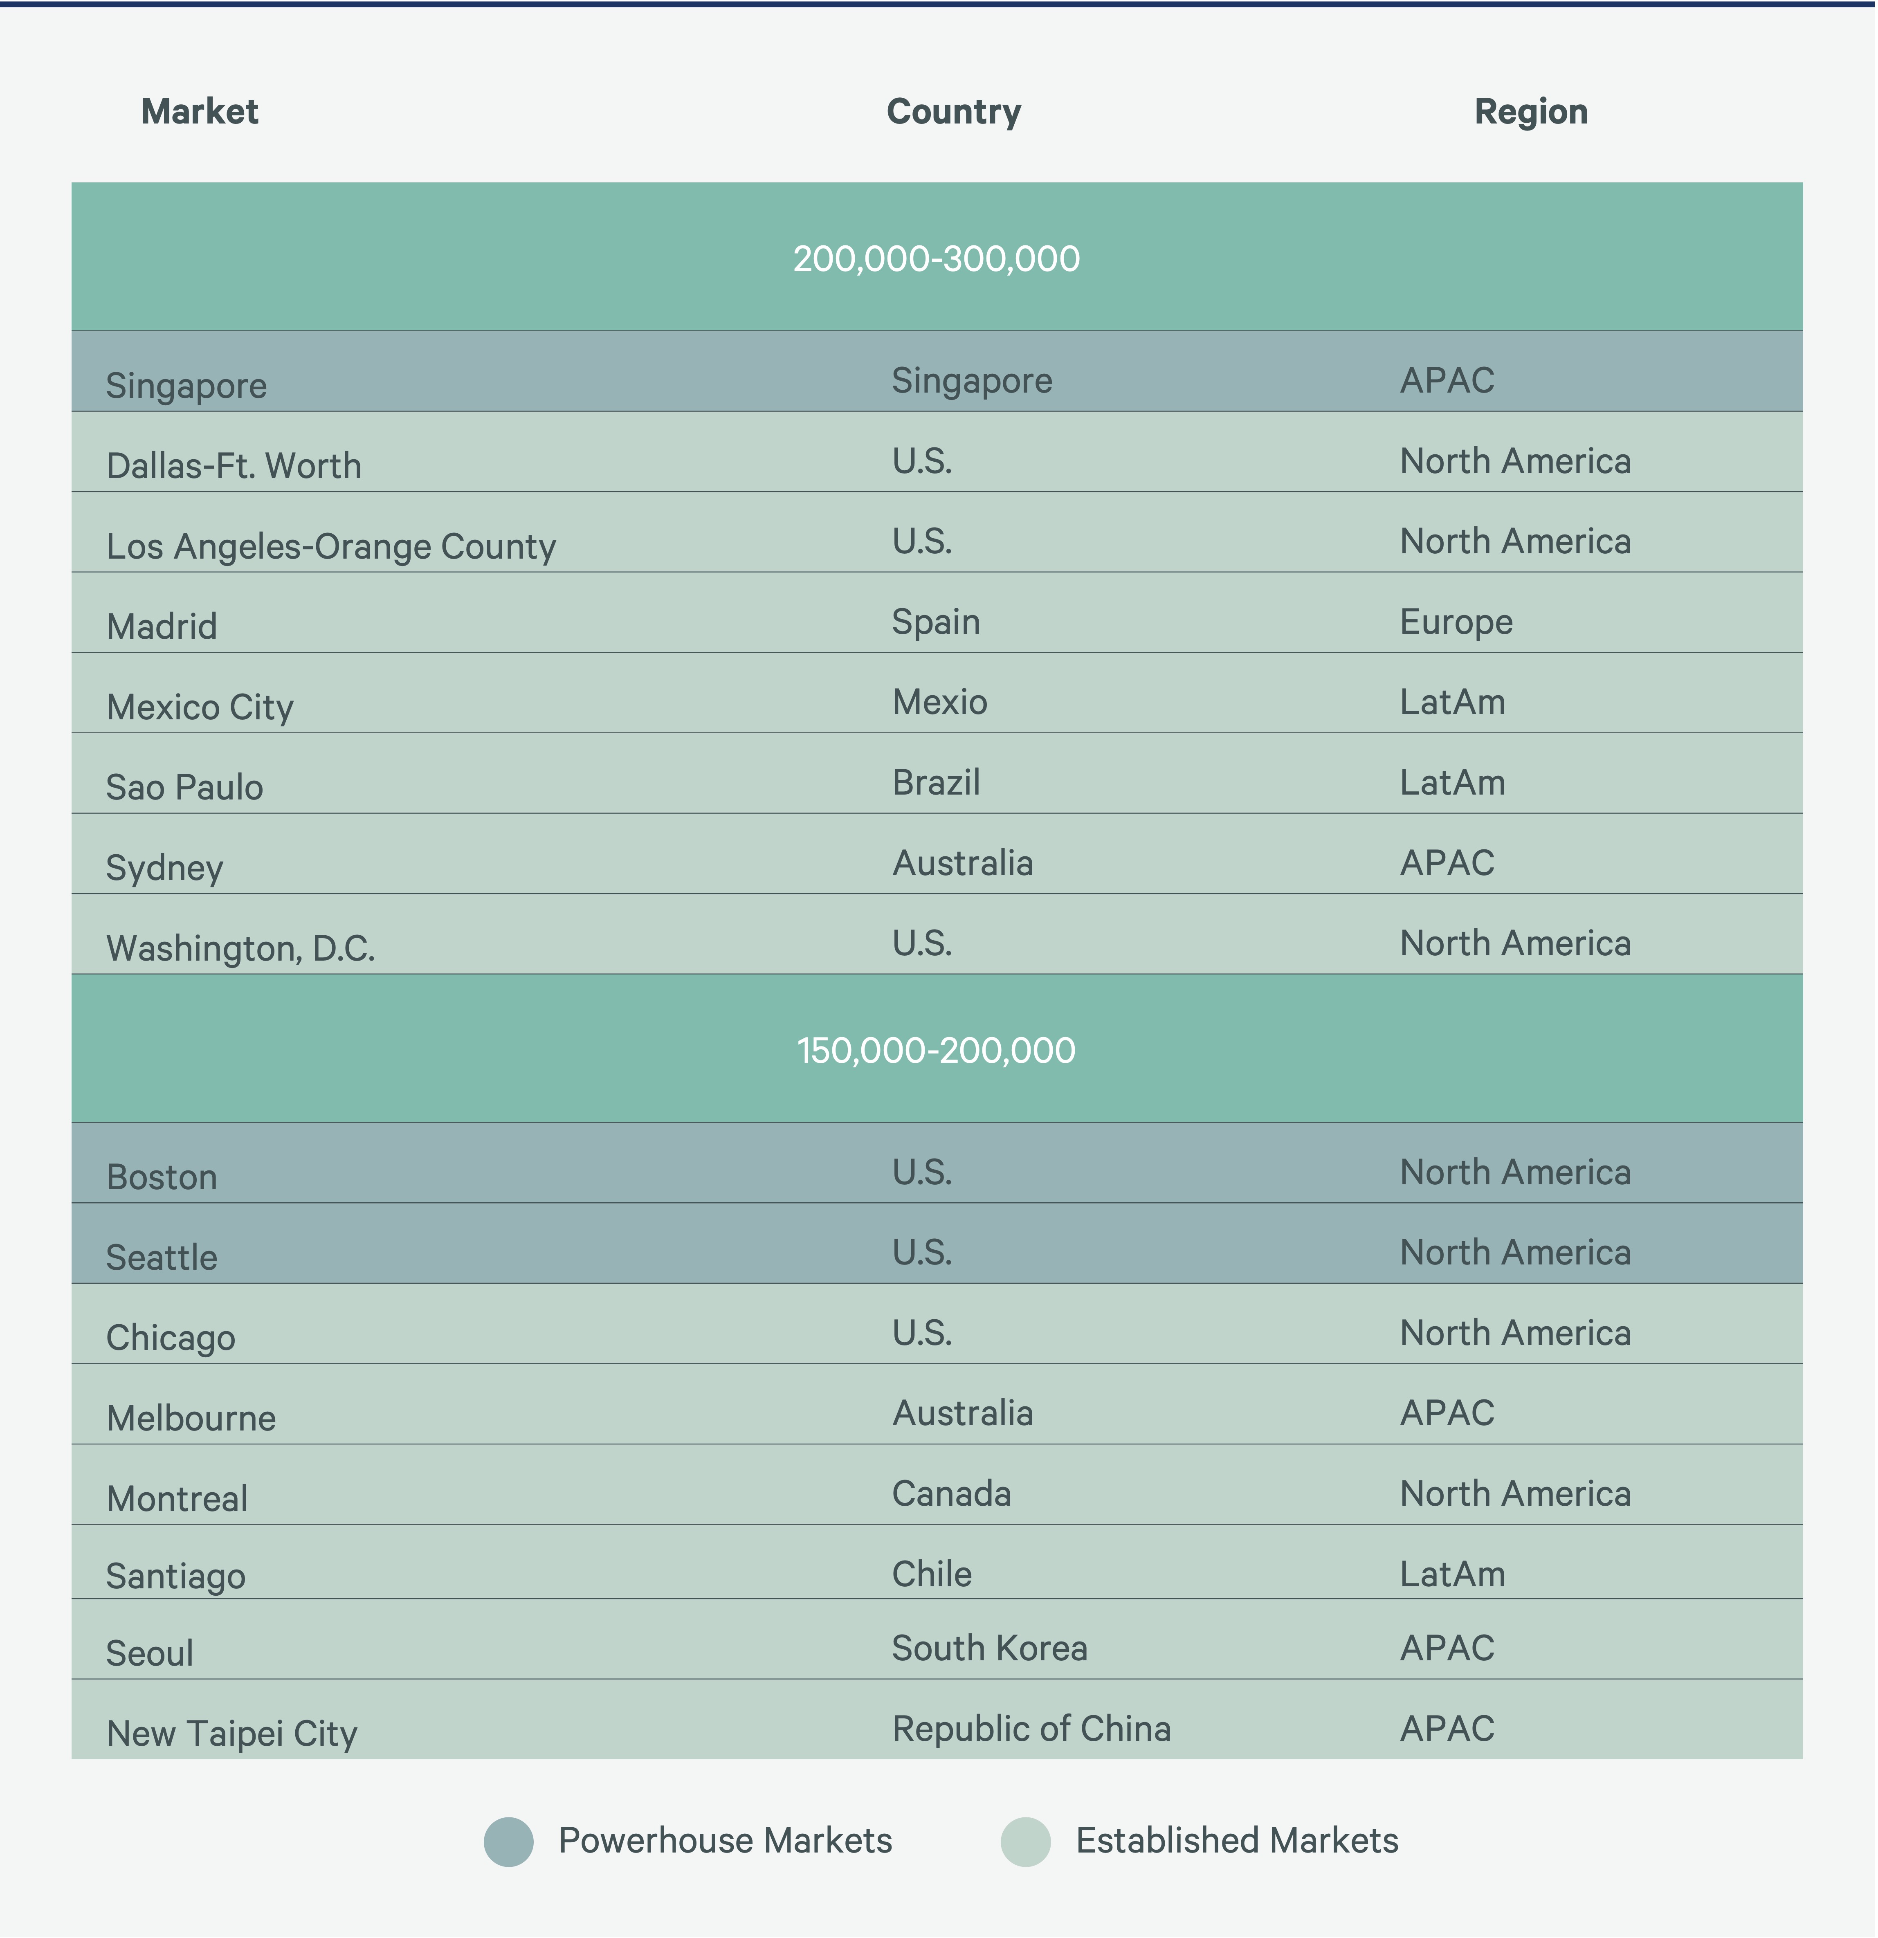Select the Established Markets legend label
This screenshot has height=1938, width=1878.
pos(1238,1840)
